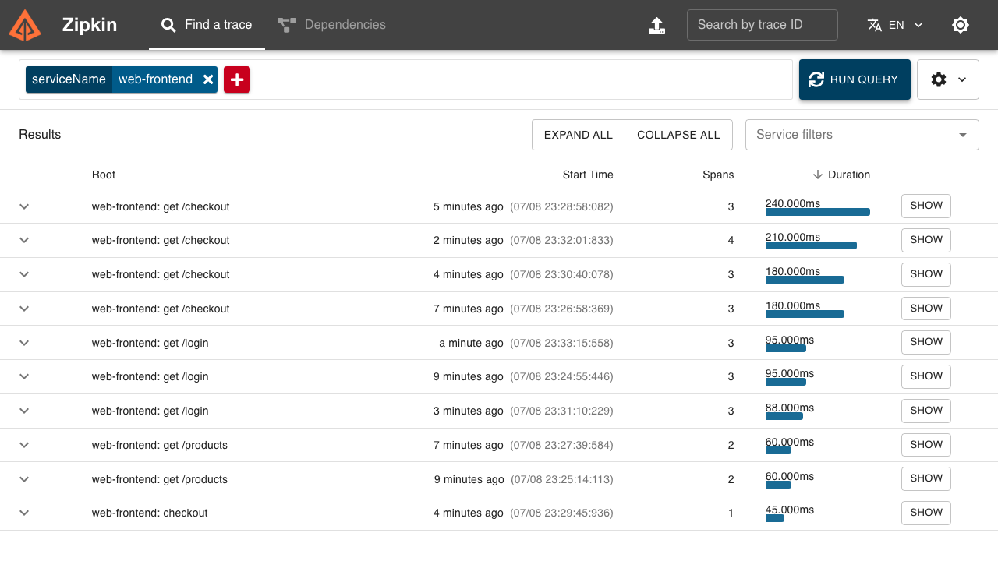998x561 pixels.
Task: Click Expand All button
Action: point(579,135)
